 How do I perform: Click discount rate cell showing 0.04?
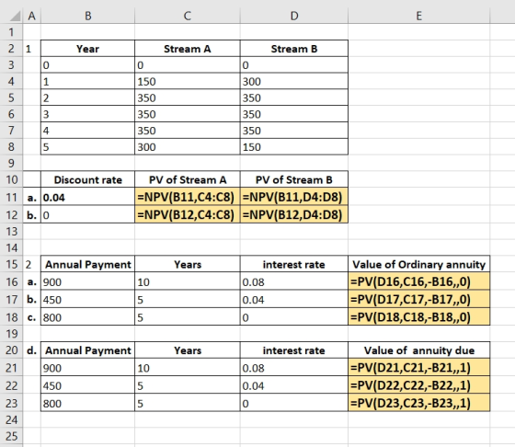coord(87,198)
